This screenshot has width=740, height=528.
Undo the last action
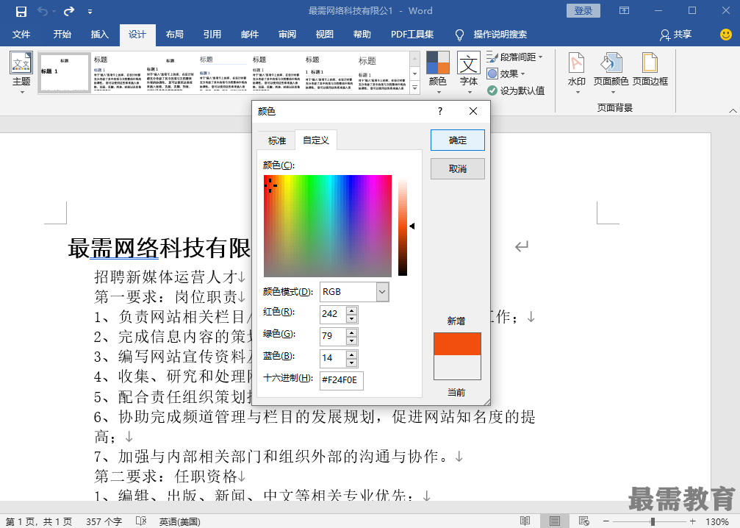tap(43, 11)
